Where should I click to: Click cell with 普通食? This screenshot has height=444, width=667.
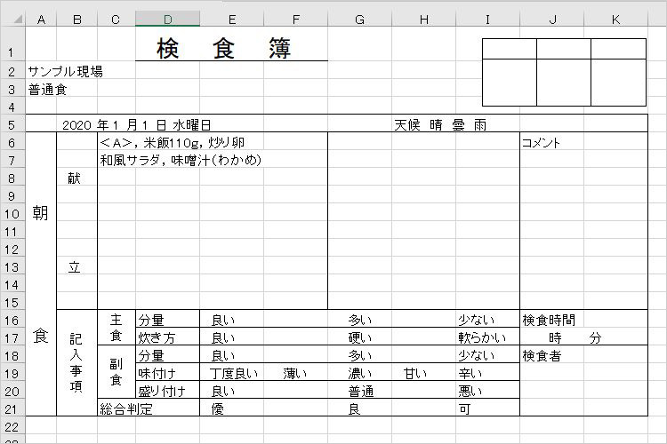click(48, 90)
